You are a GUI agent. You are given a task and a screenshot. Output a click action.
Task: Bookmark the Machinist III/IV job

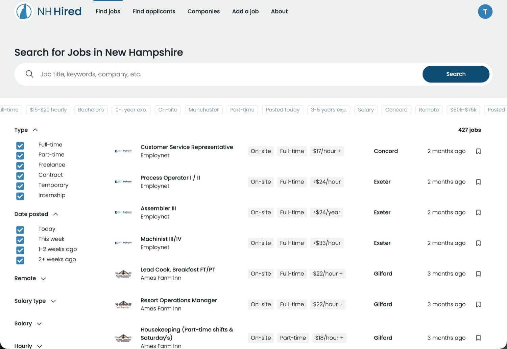coord(478,243)
